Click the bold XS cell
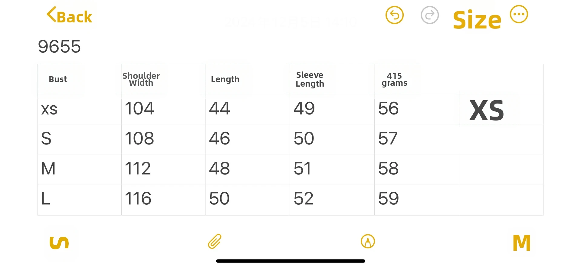The image size is (581, 268). pos(487,110)
